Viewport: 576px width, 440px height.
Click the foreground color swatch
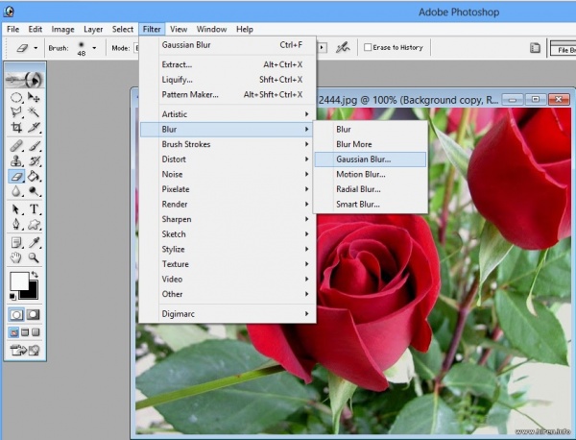(19, 282)
